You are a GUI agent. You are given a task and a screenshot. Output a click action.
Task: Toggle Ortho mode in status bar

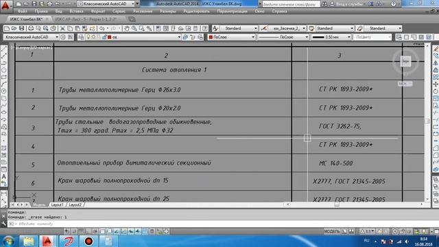(88, 231)
